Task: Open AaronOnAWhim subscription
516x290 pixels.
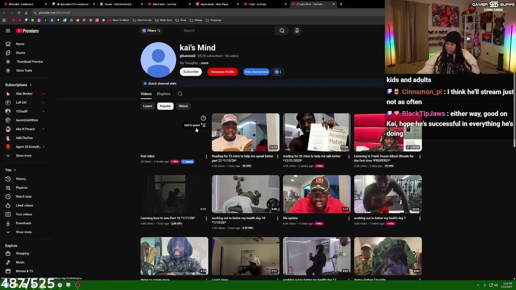Action: (x=26, y=120)
